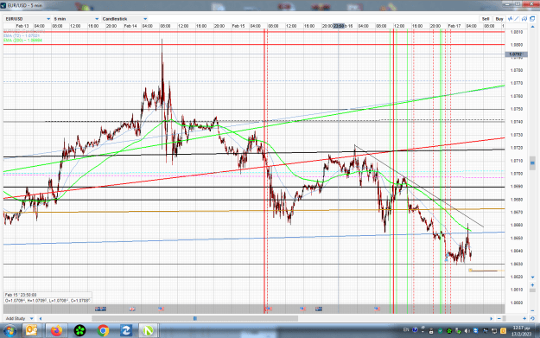Open the blue arrows app on taskbar
The width and height of the screenshot is (540, 338).
coord(126,331)
